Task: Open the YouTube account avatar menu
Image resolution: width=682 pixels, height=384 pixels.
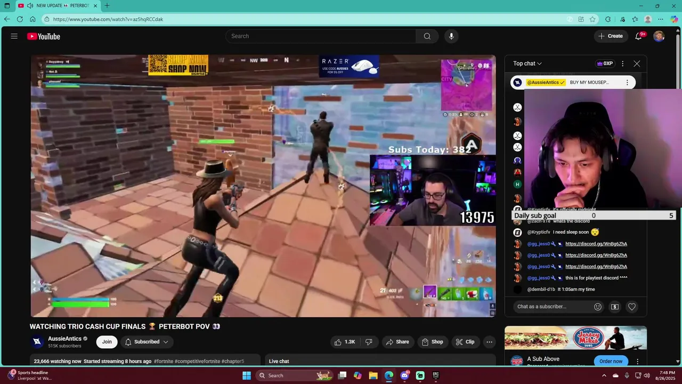Action: click(659, 36)
